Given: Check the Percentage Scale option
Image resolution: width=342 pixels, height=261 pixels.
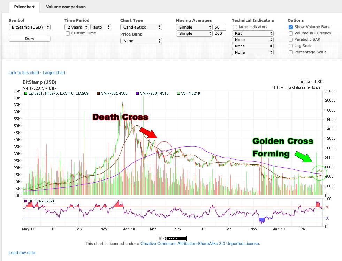Looking at the screenshot, I should (291, 52).
